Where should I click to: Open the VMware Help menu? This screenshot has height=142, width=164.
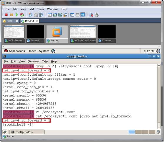point(64,9)
